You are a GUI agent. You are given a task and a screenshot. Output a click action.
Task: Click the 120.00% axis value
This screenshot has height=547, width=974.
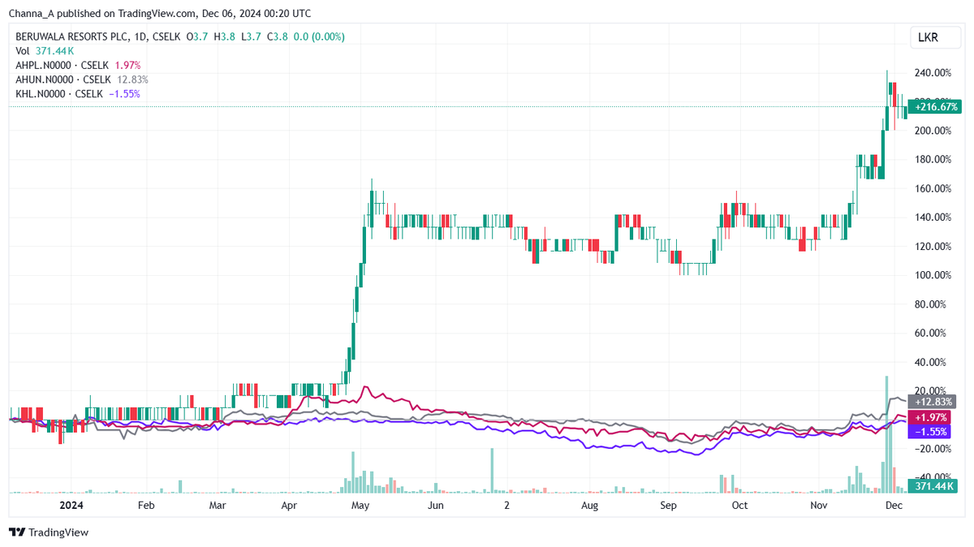pyautogui.click(x=933, y=247)
